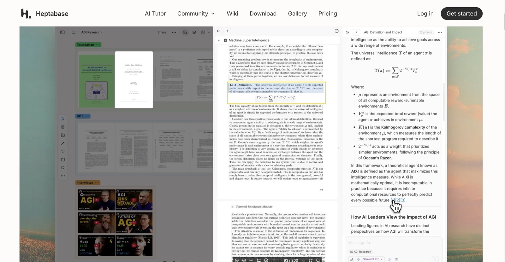
Task: Zoom out the PDF with minus magnifier
Action: tap(244, 260)
